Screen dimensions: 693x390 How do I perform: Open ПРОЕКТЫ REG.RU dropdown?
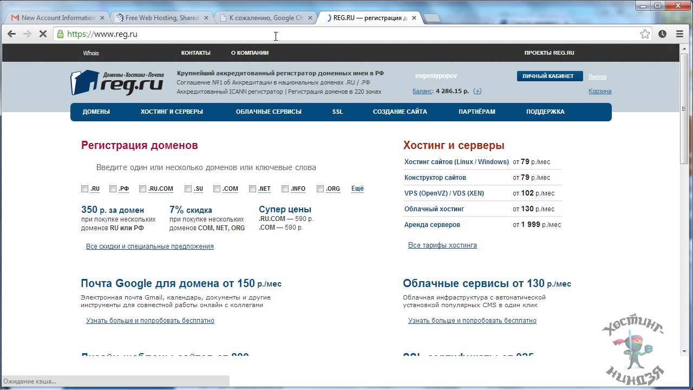tap(549, 53)
